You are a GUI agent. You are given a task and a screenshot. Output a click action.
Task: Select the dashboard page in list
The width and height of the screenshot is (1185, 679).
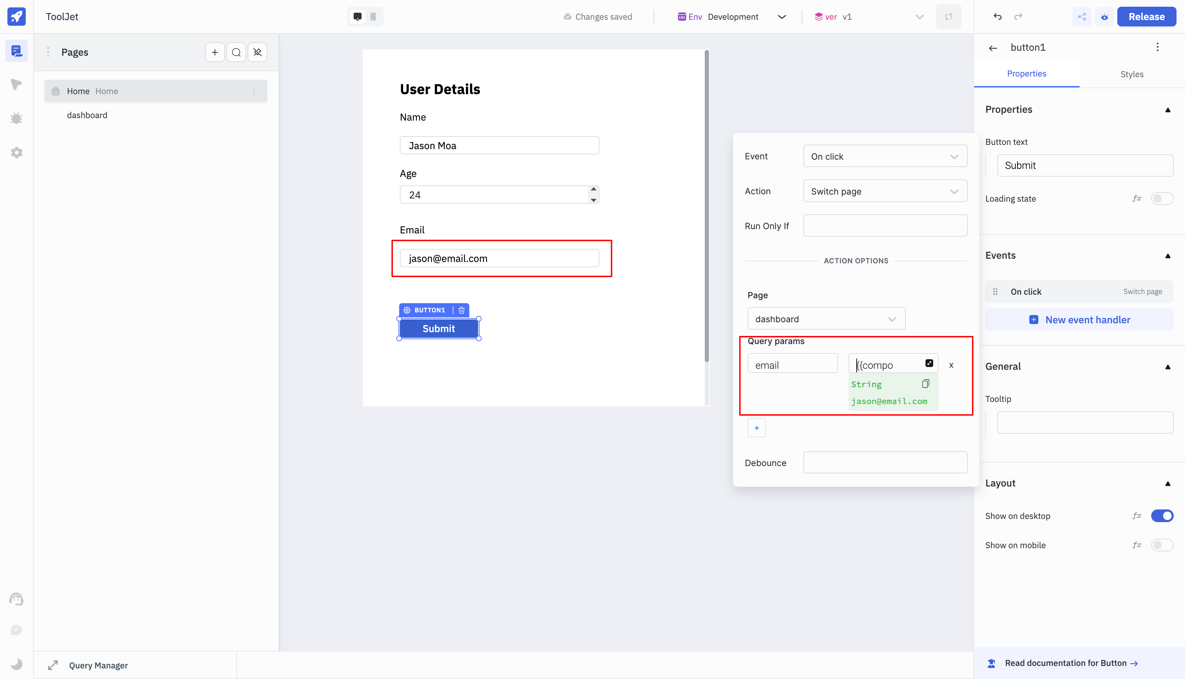(x=87, y=115)
